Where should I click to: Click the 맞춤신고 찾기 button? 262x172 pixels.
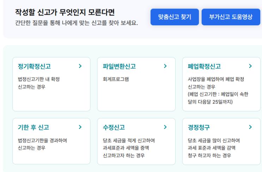point(175,17)
